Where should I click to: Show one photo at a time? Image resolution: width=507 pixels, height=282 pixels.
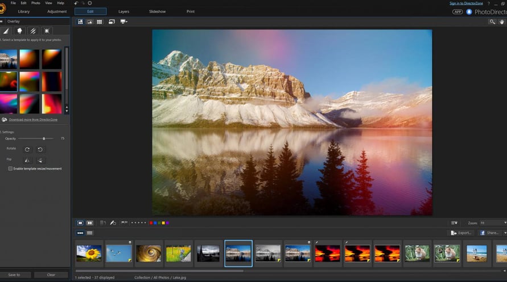pos(80,223)
